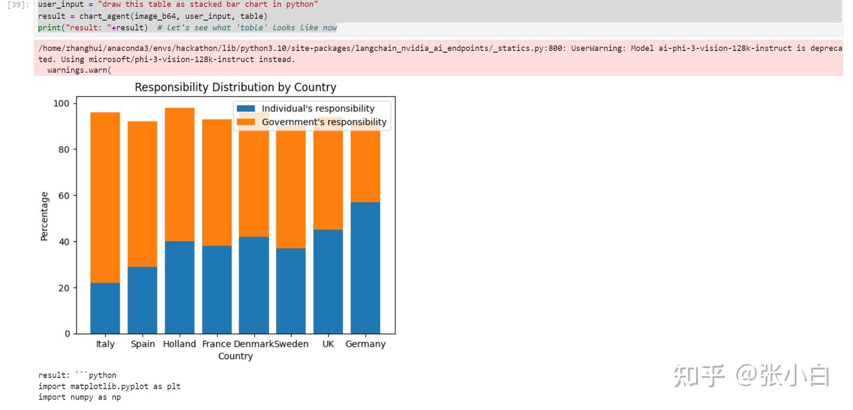
Task: Click the chart_agent call code line
Action: click(x=152, y=16)
